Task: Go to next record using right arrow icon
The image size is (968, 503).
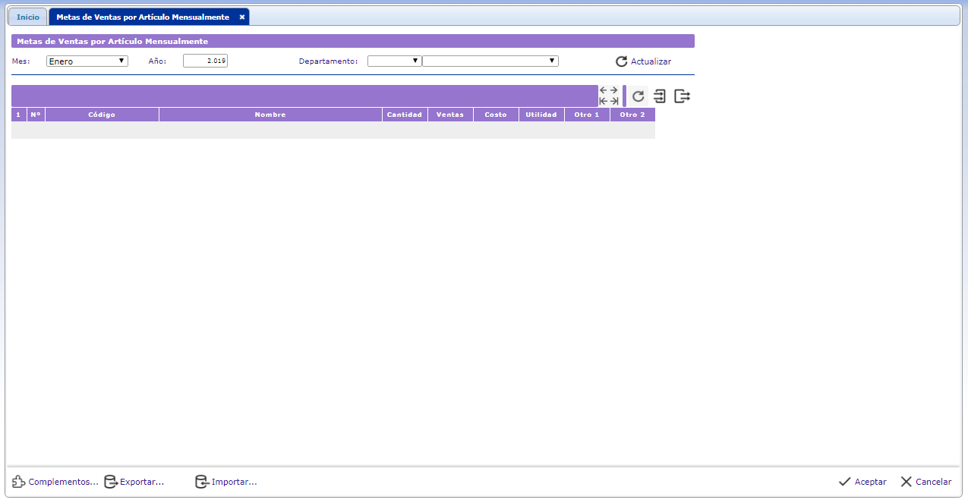Action: pos(614,90)
